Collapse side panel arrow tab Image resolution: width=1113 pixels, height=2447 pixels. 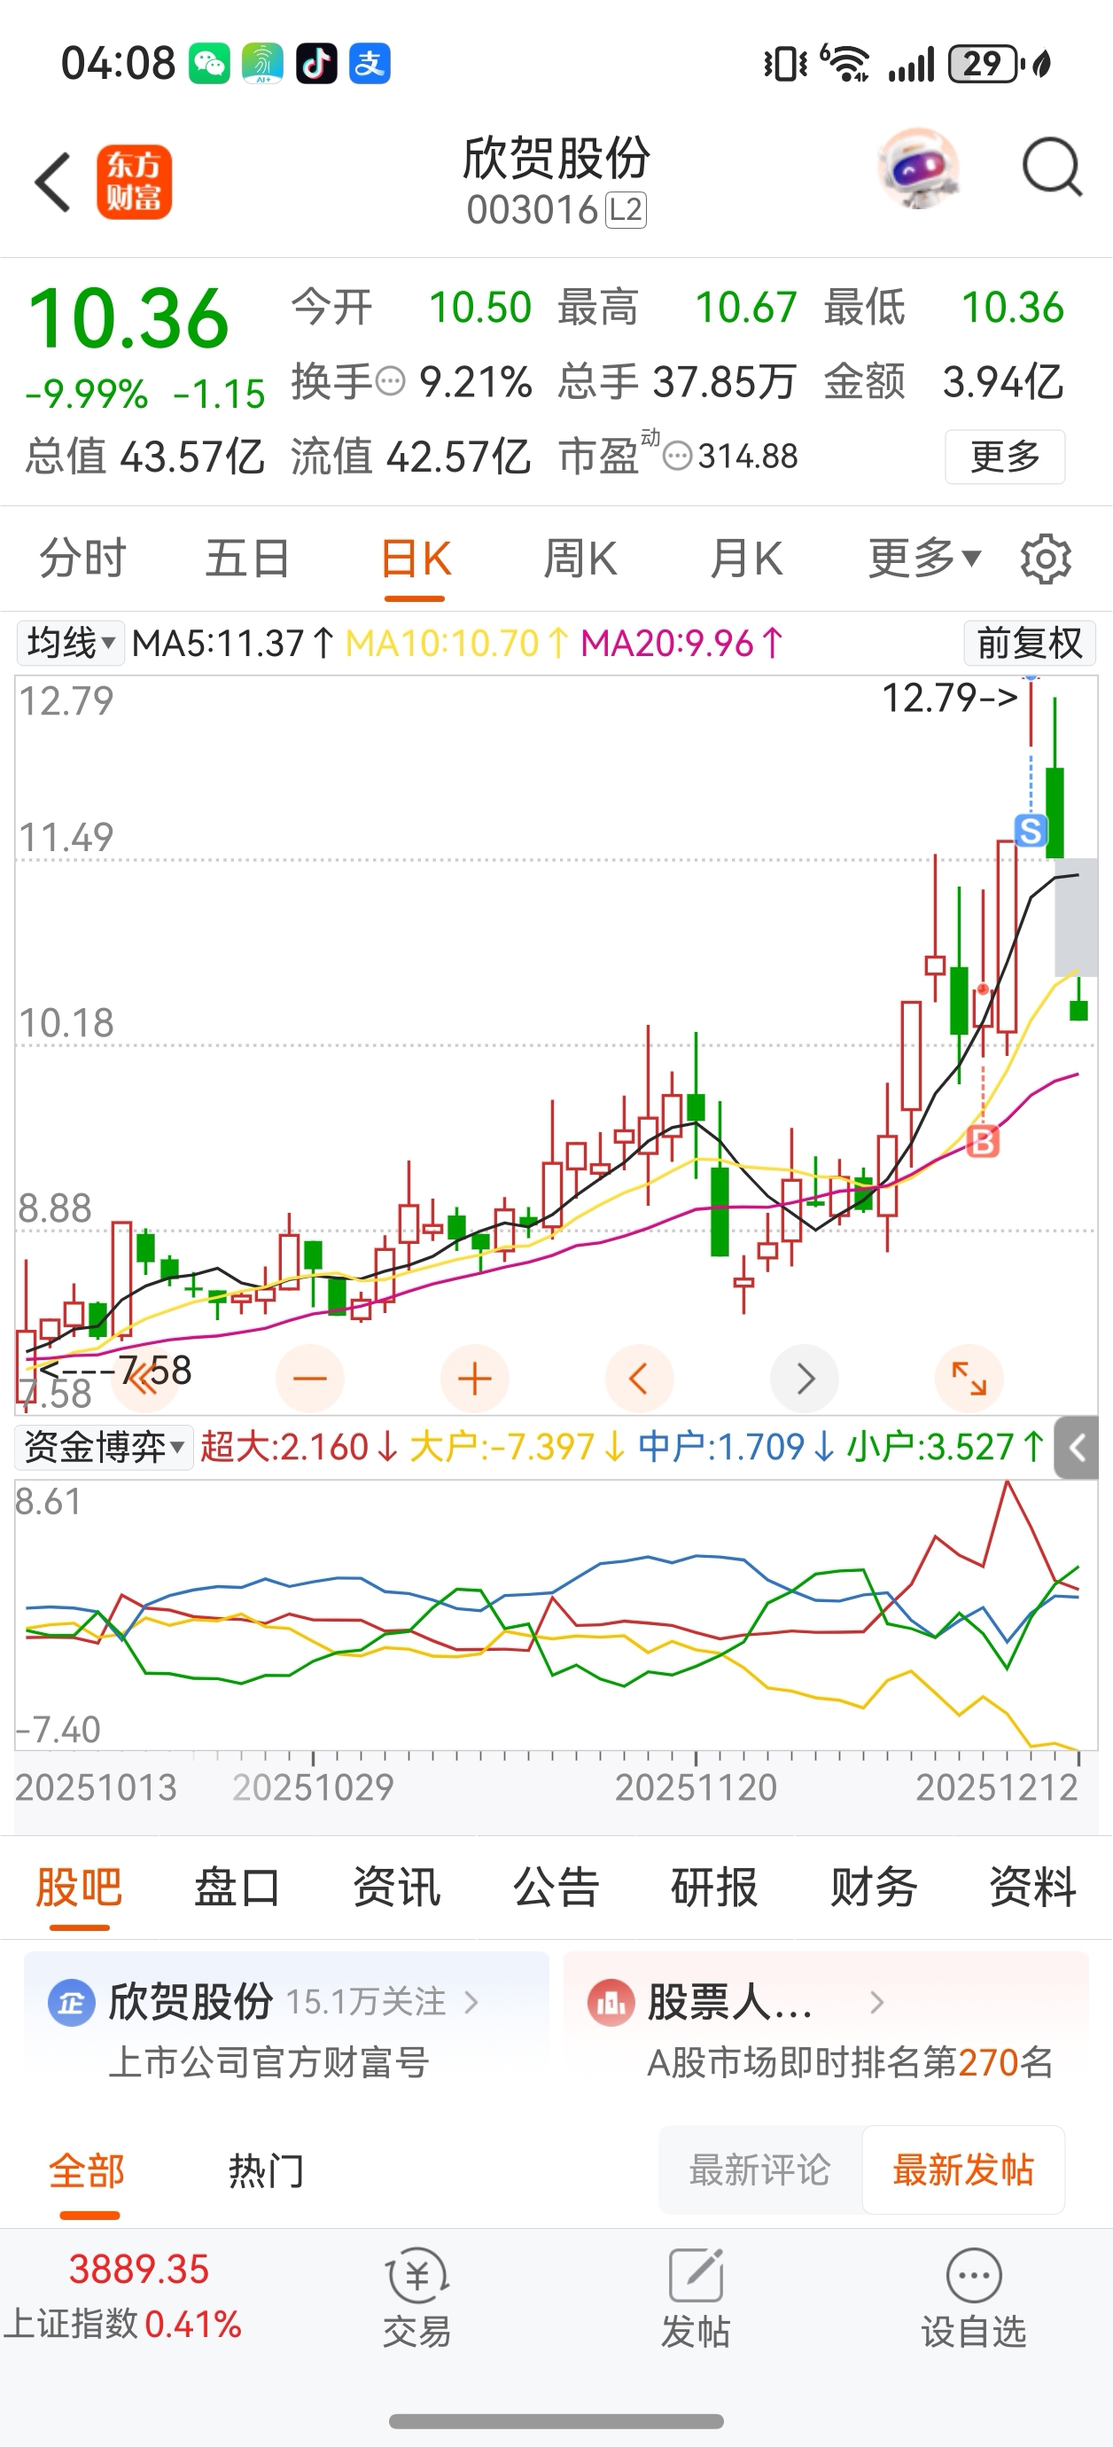click(x=1077, y=1448)
